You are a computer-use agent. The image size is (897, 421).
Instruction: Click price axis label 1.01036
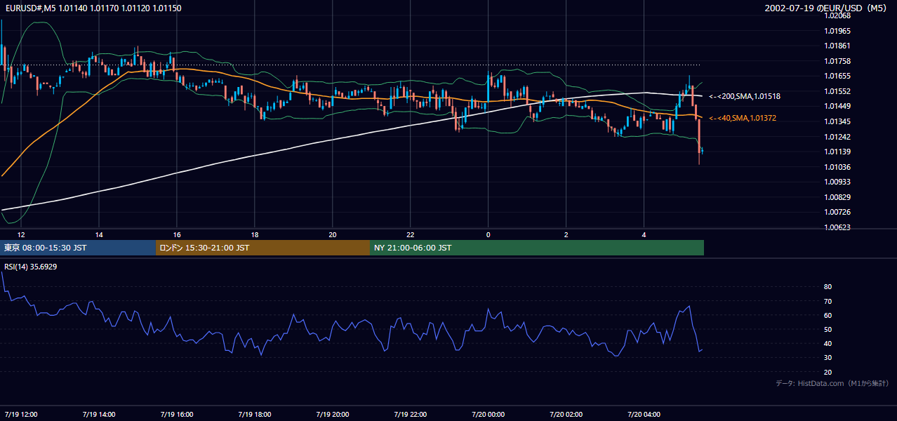coord(837,167)
